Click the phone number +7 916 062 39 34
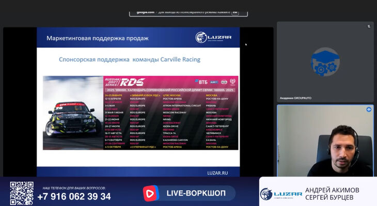Screen dimensions: 377x206 coord(74,197)
